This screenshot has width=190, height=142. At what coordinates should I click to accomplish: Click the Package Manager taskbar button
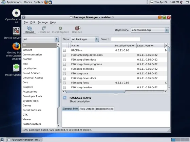(x=24, y=140)
